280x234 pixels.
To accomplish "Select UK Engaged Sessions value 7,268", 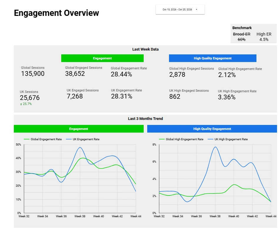I will click(x=75, y=96).
